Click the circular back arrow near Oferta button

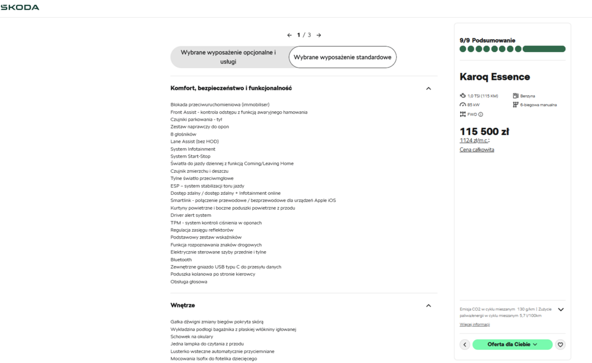tap(465, 344)
